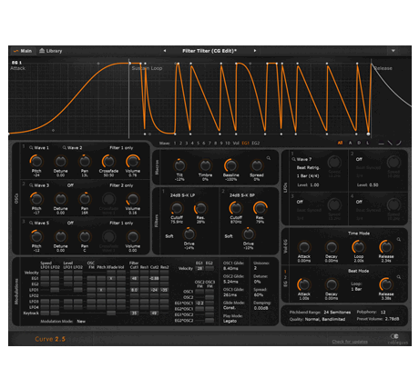
Task: Switch to the Library tab
Action: click(51, 51)
